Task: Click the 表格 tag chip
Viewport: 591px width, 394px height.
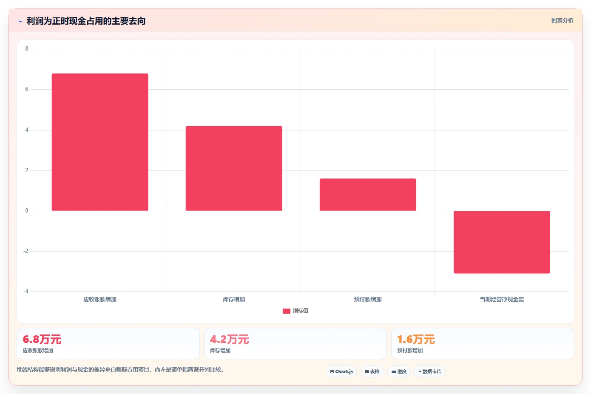Action: click(372, 371)
